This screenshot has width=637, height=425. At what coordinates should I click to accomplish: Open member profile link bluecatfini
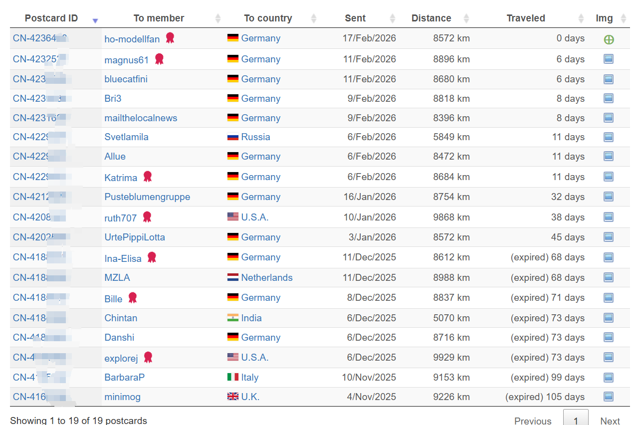tap(126, 79)
